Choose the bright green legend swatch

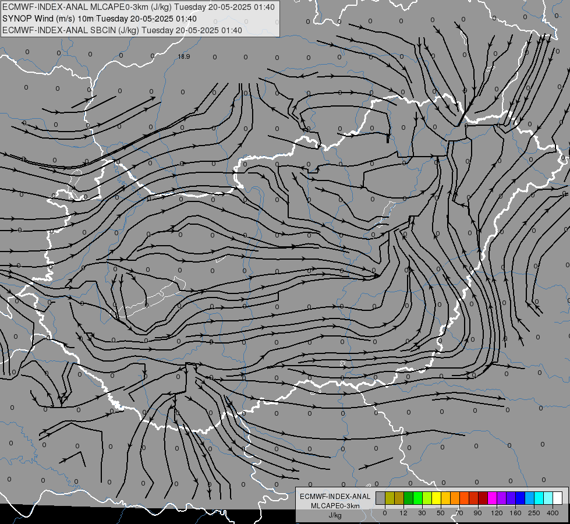tap(417, 498)
